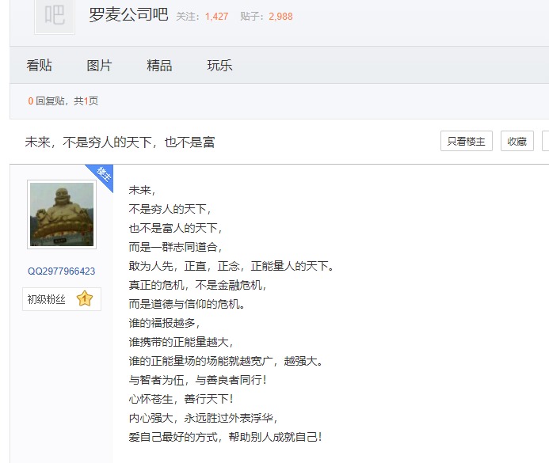Click the line 内心强大，永远胜过外表浮华，

click(x=203, y=418)
